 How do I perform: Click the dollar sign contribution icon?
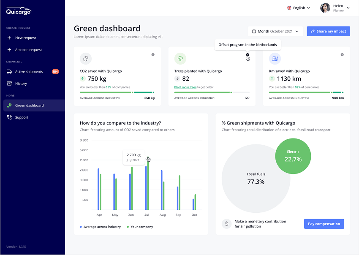coord(227,224)
